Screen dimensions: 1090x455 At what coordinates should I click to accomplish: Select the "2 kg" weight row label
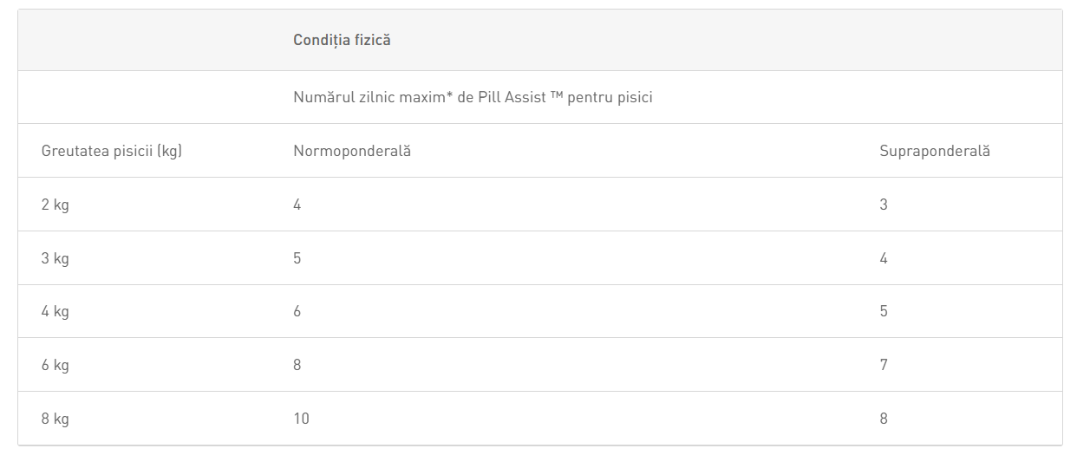tap(55, 205)
